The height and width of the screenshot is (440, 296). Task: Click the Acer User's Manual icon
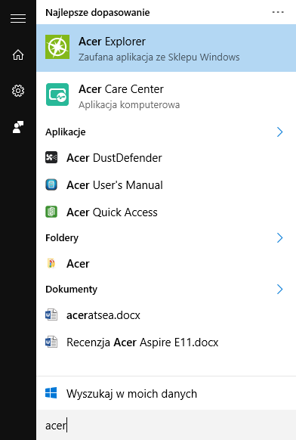tap(51, 184)
